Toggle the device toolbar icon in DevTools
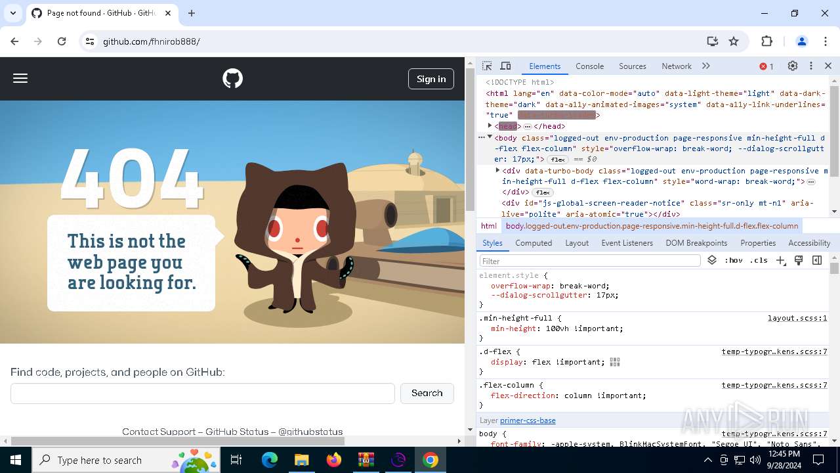Screen dimensions: 840x473 (x=505, y=66)
